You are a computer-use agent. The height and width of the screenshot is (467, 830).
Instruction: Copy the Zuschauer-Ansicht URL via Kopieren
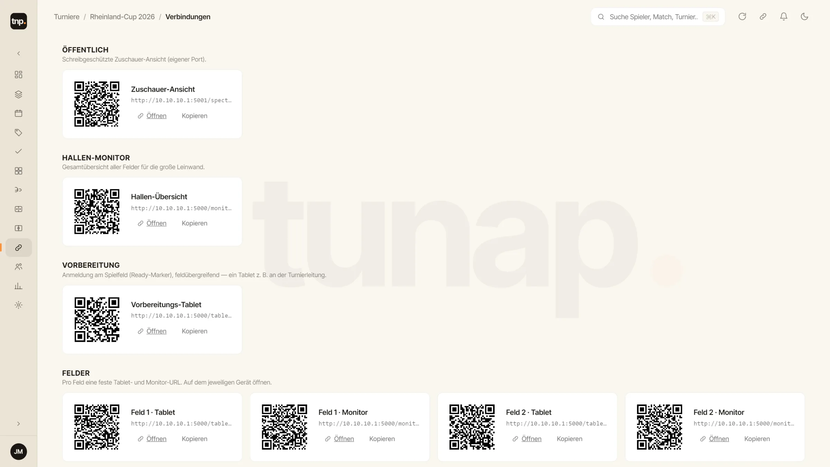[195, 116]
